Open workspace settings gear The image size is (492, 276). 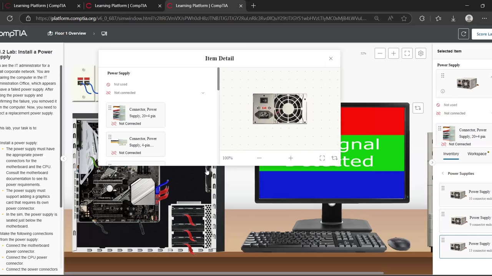421,54
